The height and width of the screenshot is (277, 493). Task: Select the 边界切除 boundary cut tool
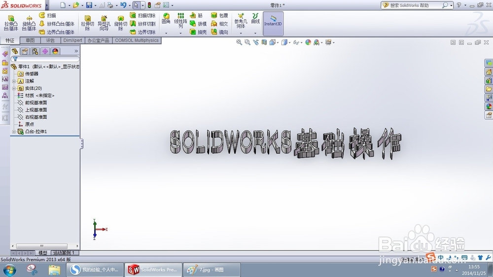point(143,32)
